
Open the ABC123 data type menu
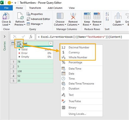coord(19,43)
